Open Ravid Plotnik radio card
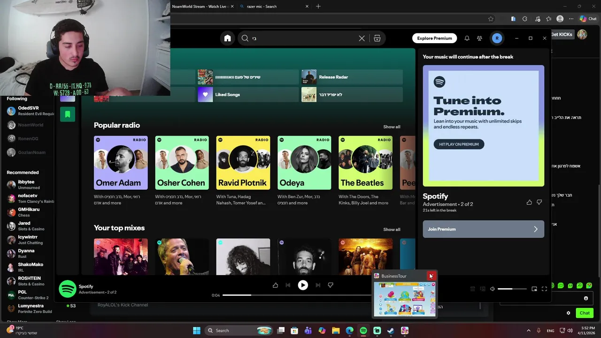 (x=243, y=171)
